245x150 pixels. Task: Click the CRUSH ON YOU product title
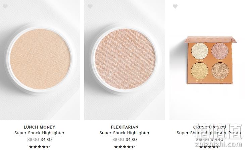point(209,127)
